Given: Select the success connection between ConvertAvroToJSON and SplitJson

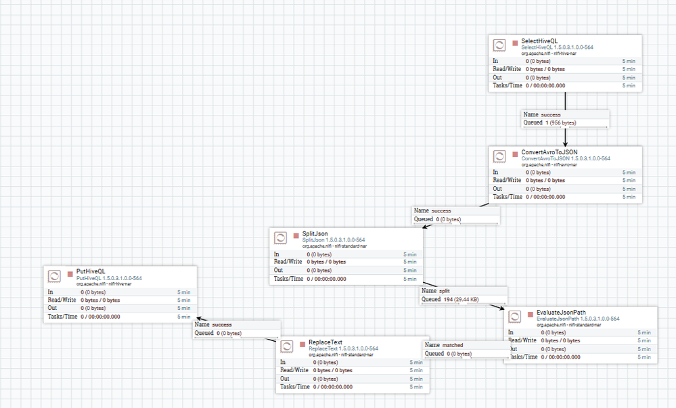Looking at the screenshot, I should pos(455,214).
